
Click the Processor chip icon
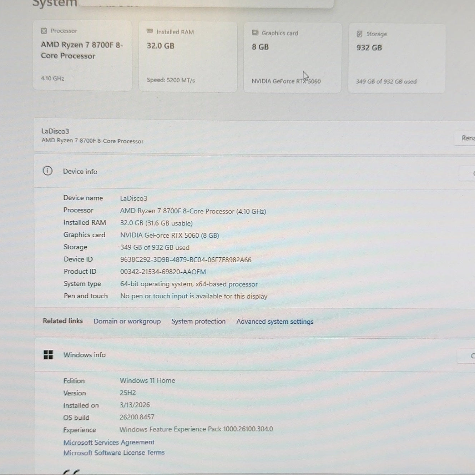(x=44, y=31)
